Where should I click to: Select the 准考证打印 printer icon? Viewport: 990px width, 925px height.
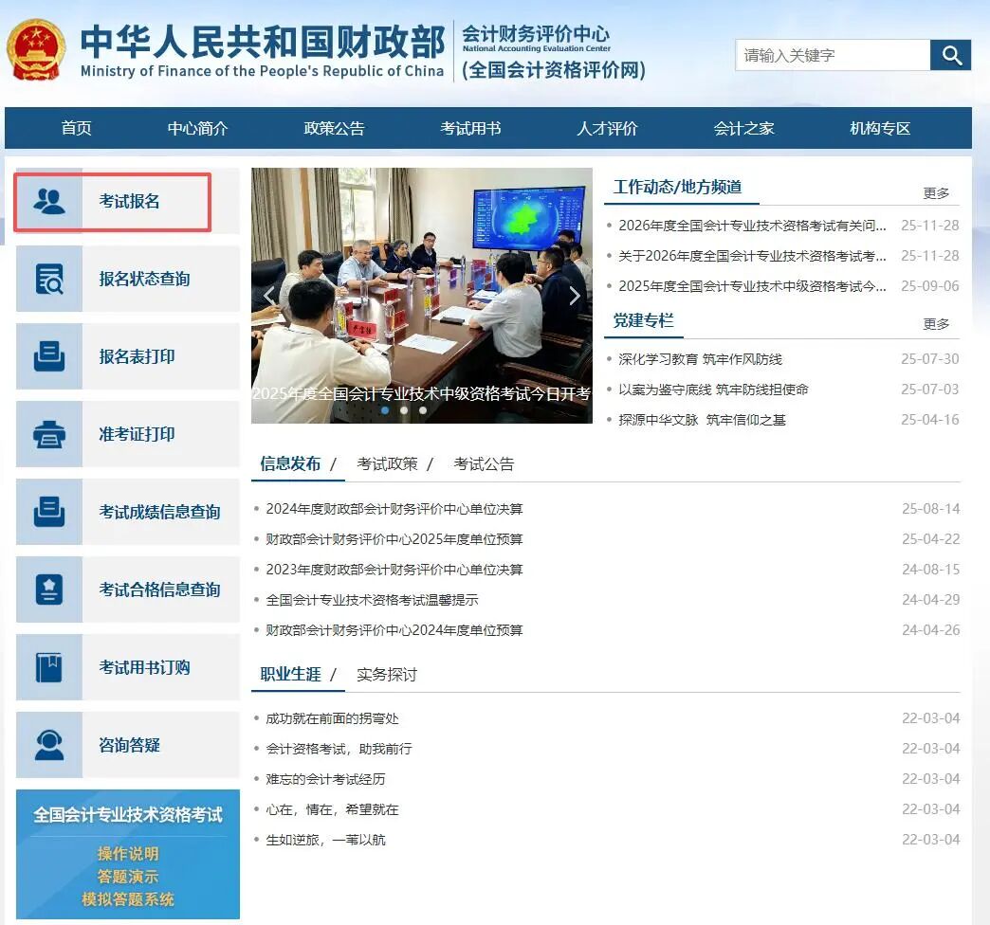pyautogui.click(x=49, y=434)
